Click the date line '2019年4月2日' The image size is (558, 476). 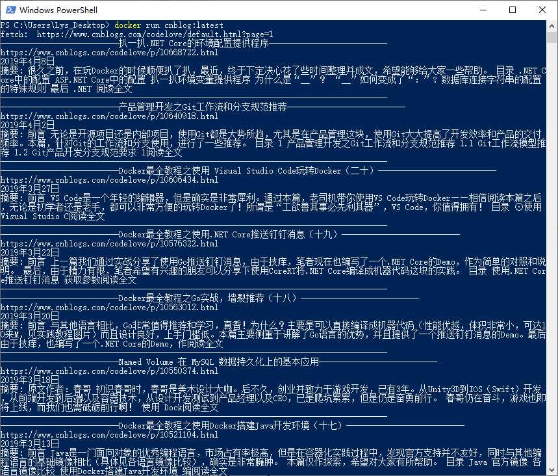(27, 126)
